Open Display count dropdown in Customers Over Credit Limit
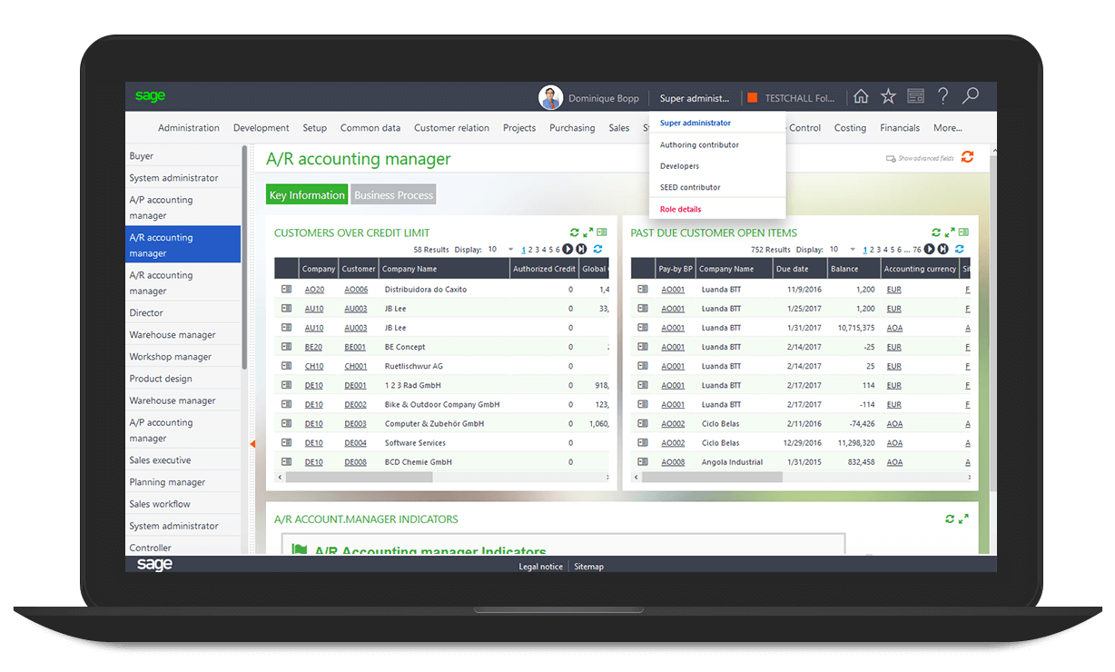Screen dimensions: 1115x672 (511, 249)
